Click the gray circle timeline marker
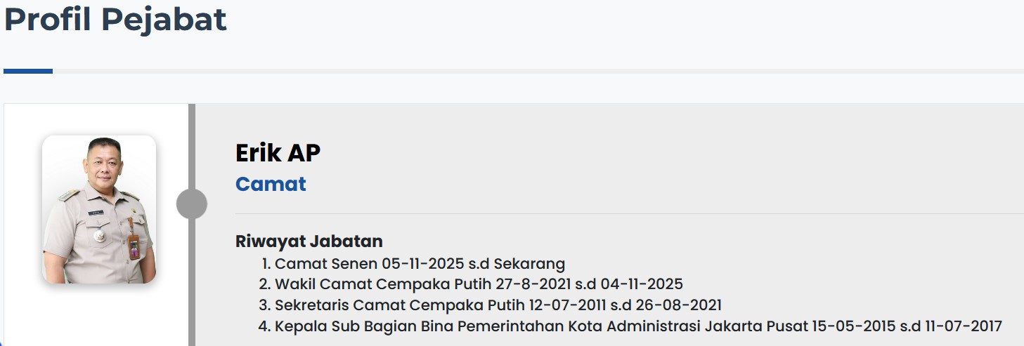The width and height of the screenshot is (1024, 346). coord(191,204)
